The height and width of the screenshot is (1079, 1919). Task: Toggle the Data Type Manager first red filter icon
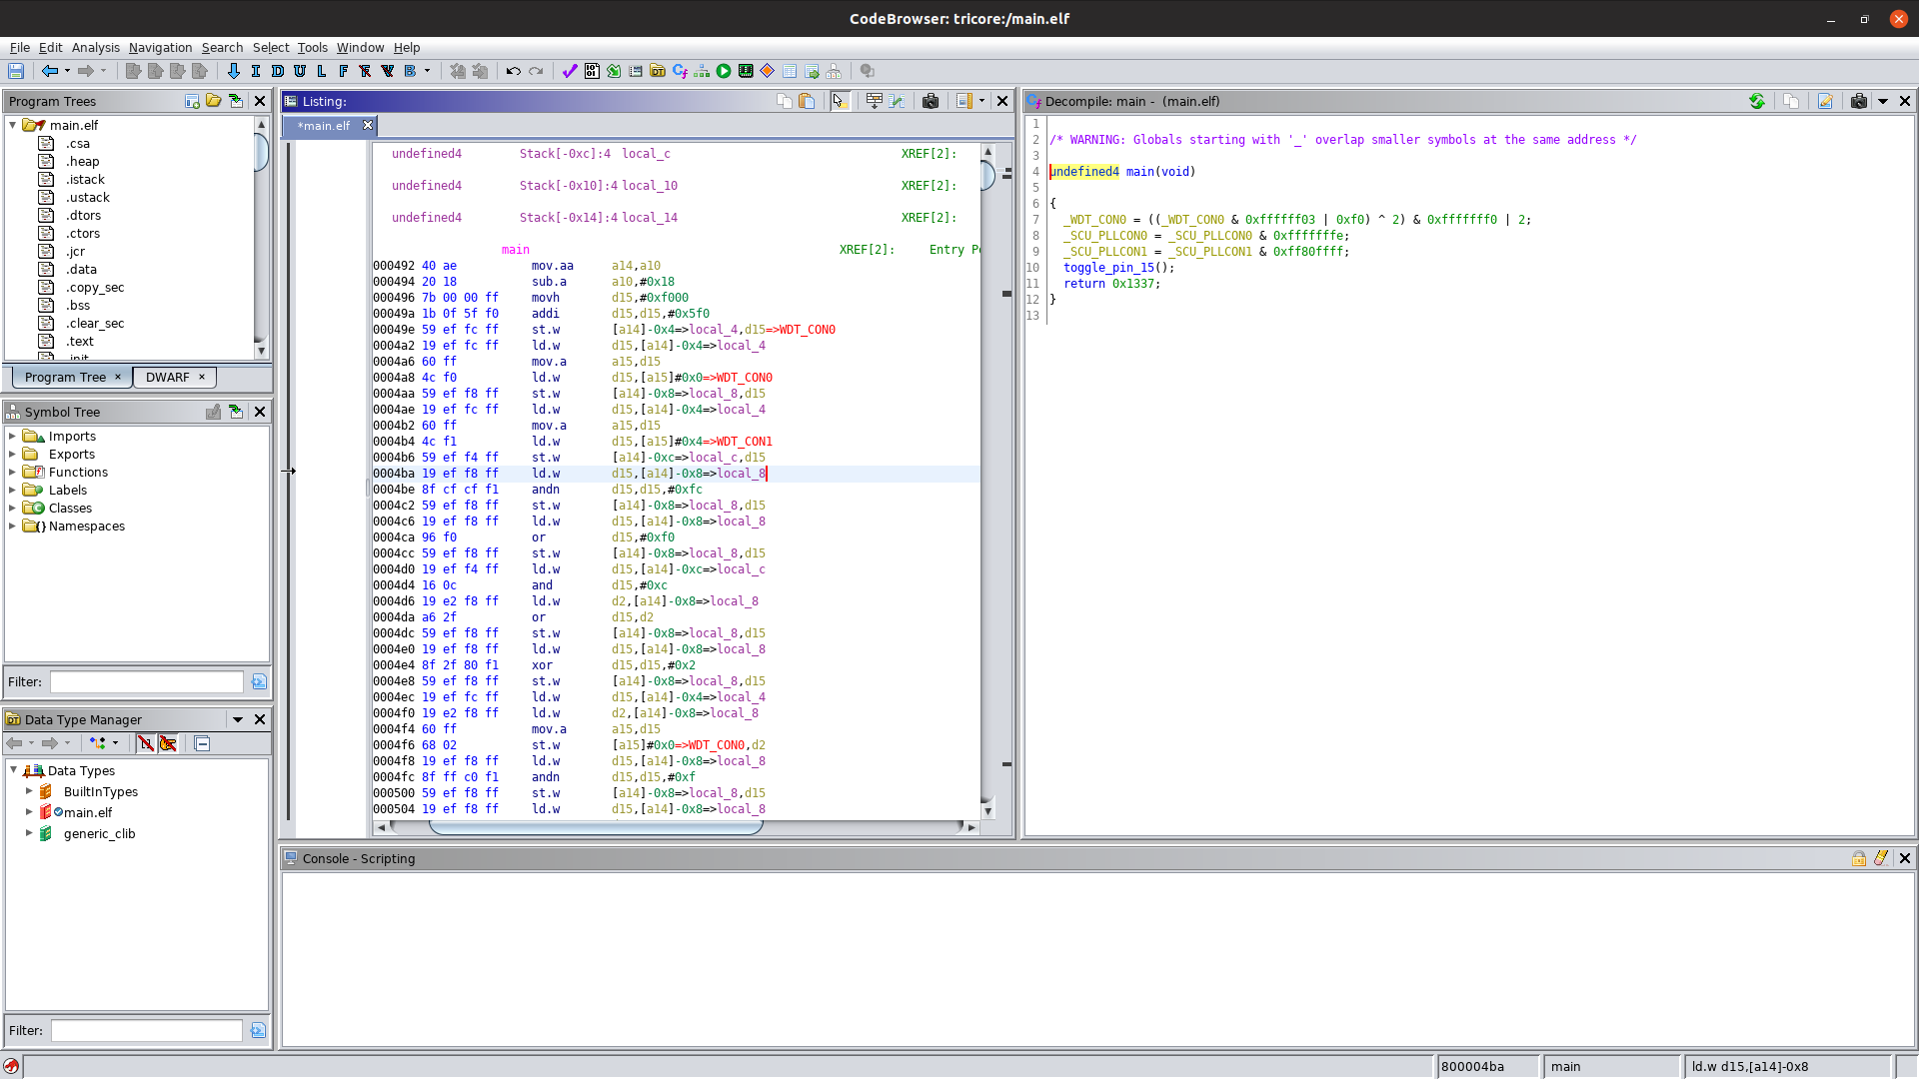[146, 743]
